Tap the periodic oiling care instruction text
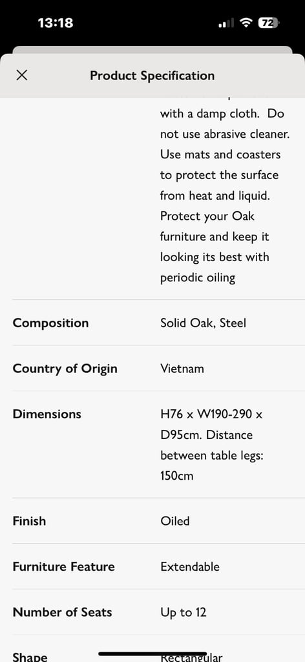The image size is (305, 662). pyautogui.click(x=198, y=278)
